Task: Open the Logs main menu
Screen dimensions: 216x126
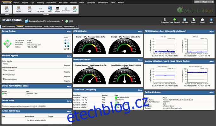Action: (32, 3)
